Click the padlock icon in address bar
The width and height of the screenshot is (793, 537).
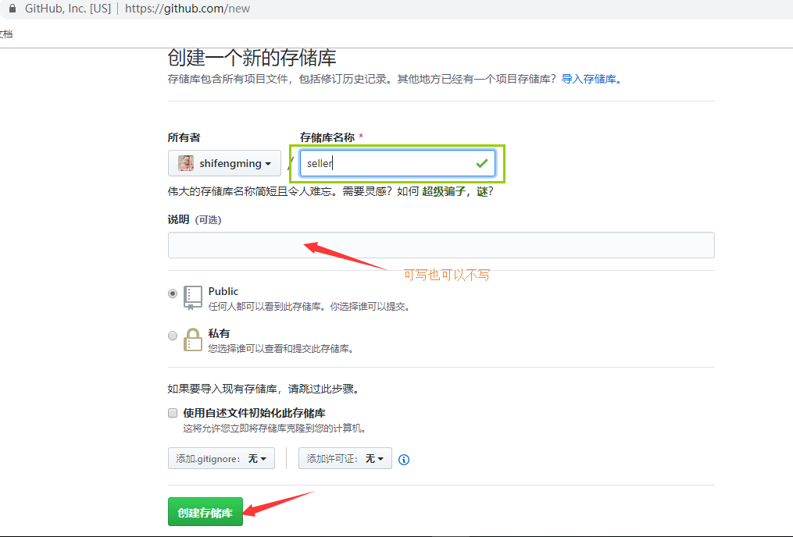coord(13,9)
